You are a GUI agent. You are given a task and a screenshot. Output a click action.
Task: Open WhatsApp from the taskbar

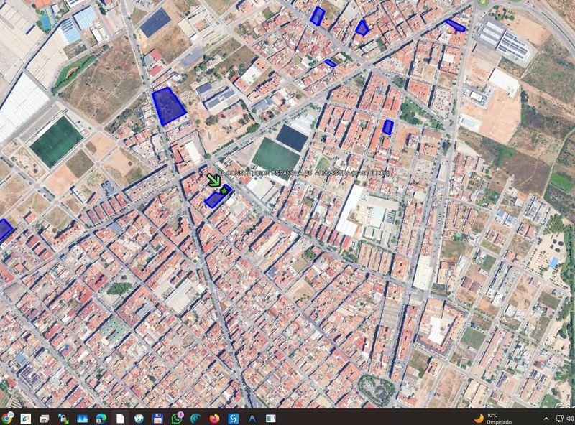click(177, 418)
